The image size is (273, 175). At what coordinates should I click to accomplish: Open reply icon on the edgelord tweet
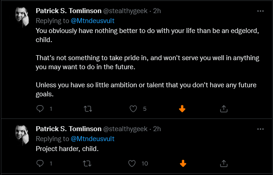pyautogui.click(x=40, y=109)
